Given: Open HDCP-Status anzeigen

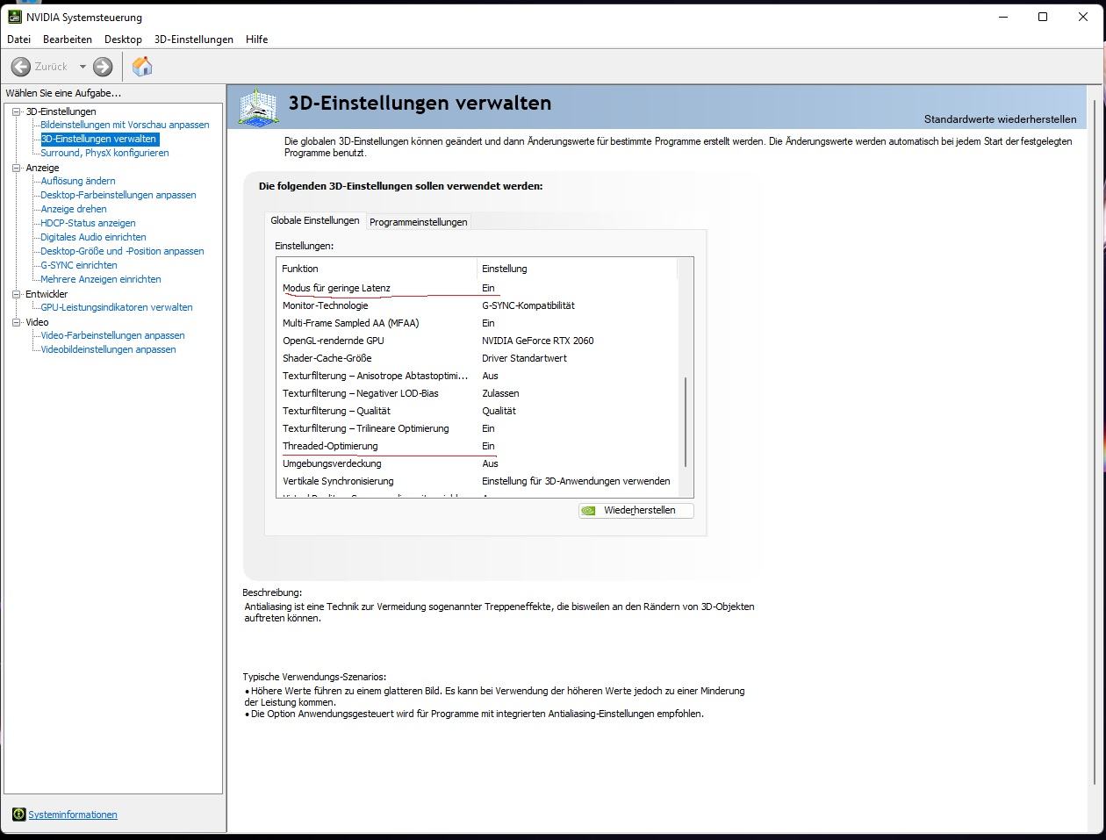Looking at the screenshot, I should [88, 223].
